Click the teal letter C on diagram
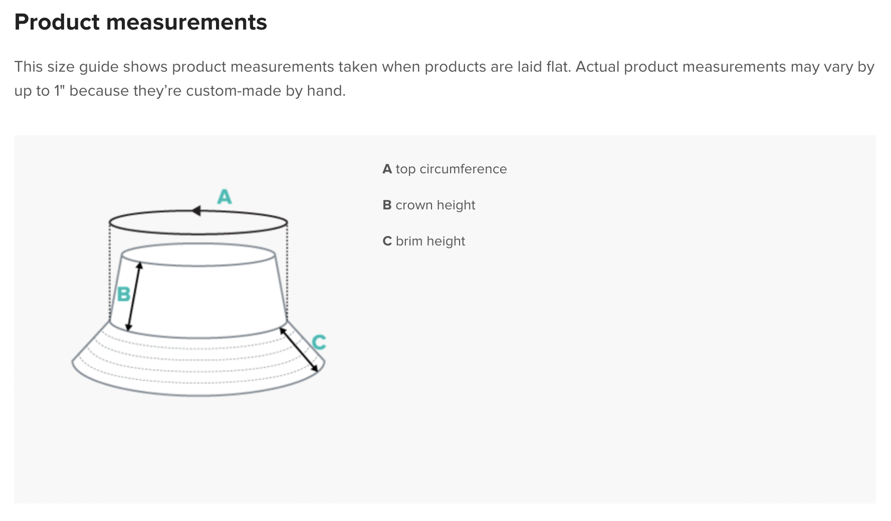 pyautogui.click(x=319, y=343)
